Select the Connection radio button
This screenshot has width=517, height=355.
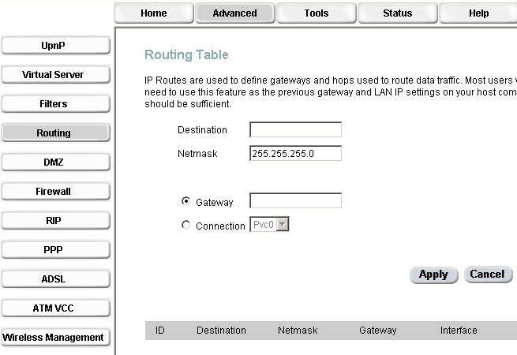(x=185, y=226)
